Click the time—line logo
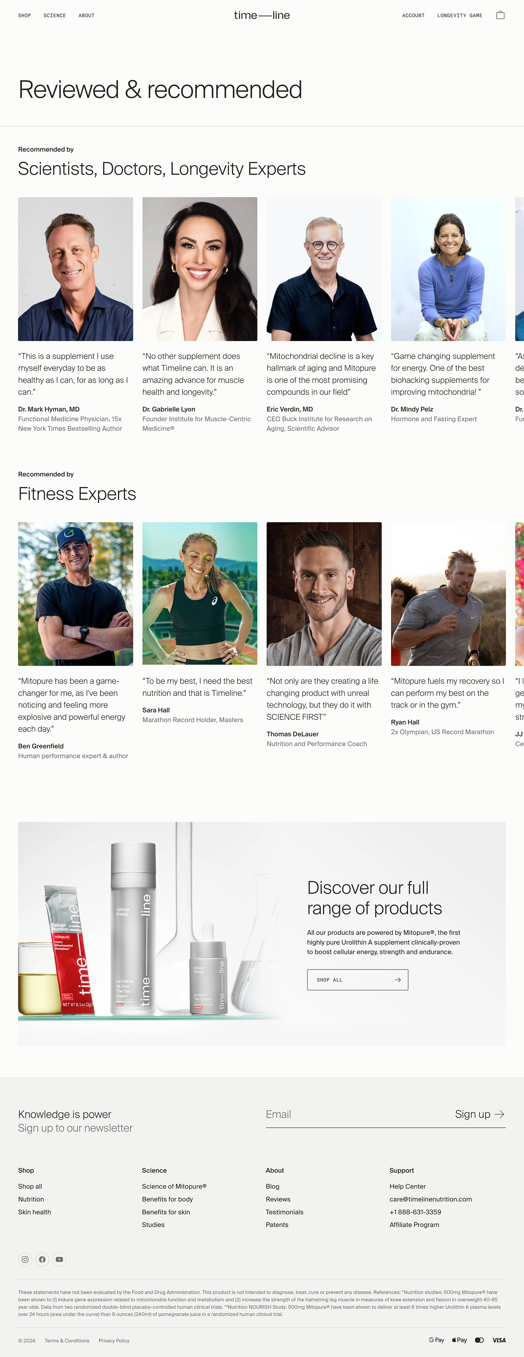 262,15
